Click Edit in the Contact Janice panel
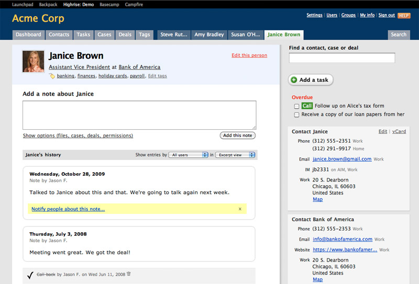419x284 pixels. pos(383,131)
